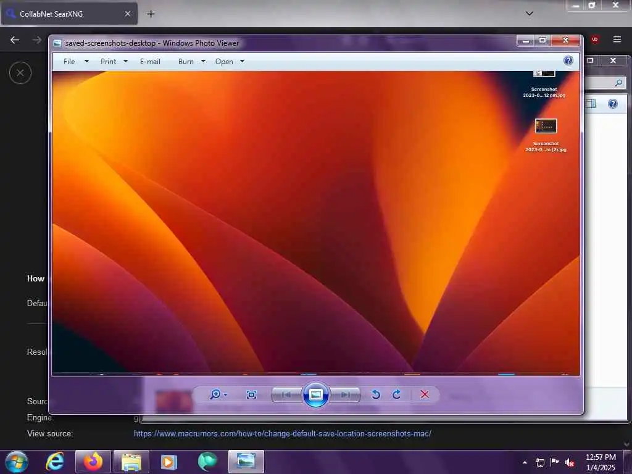632x474 pixels.
Task: Launch Internet Explorer from the taskbar
Action: [x=54, y=462]
